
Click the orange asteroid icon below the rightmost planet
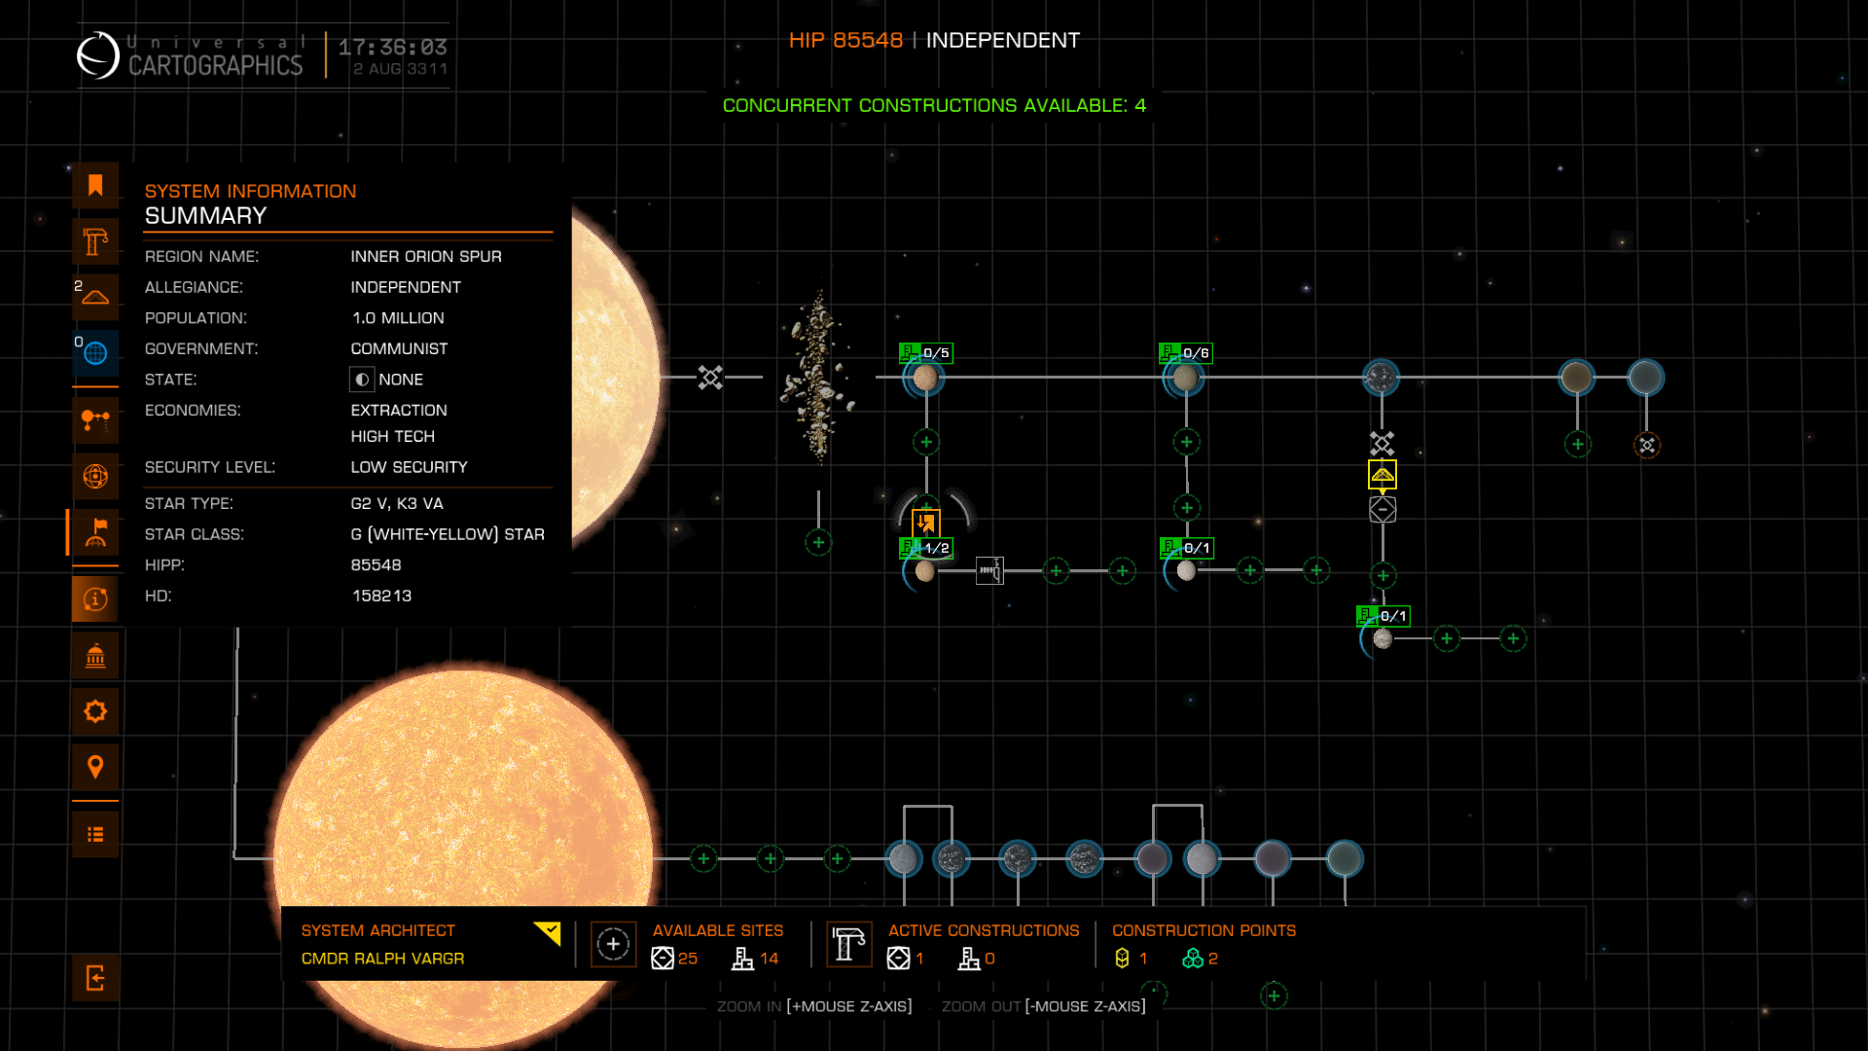coord(1646,445)
